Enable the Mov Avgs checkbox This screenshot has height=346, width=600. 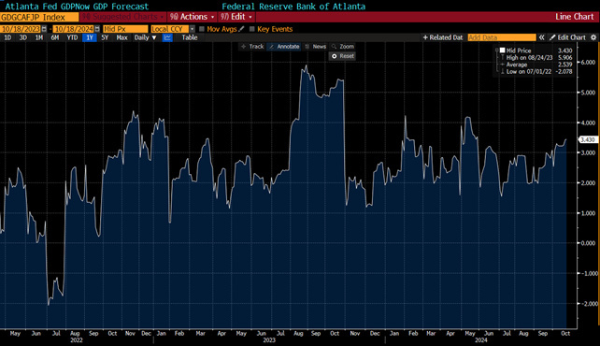[202, 29]
